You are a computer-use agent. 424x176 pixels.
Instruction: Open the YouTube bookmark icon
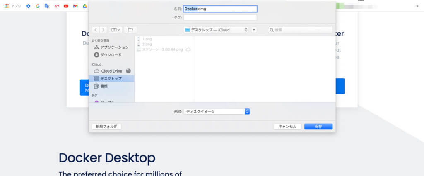[x=66, y=6]
